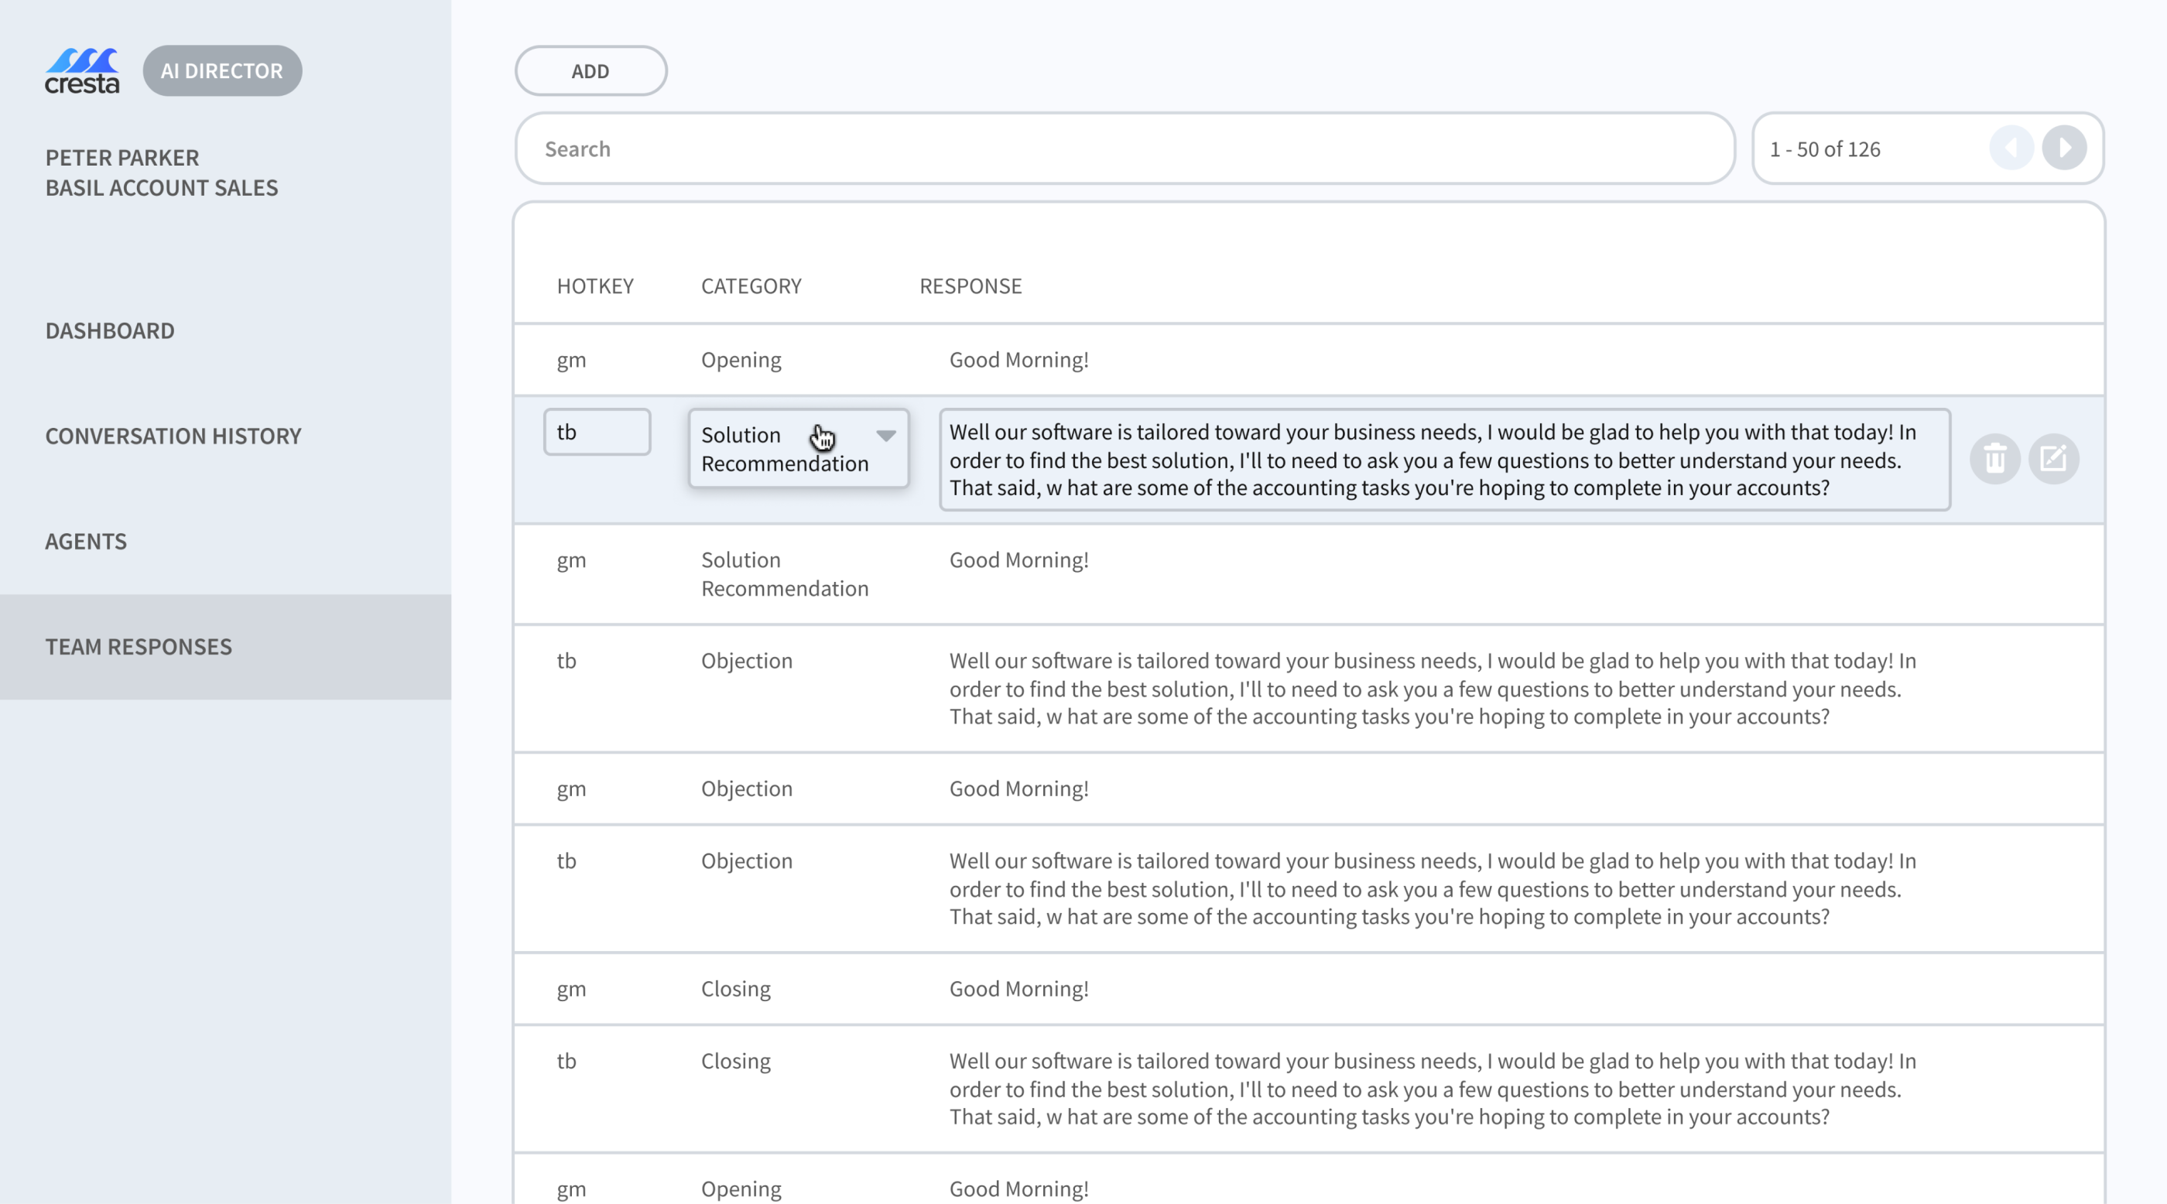Select the first Good Morning Opening row
2167x1204 pixels.
[1018, 360]
